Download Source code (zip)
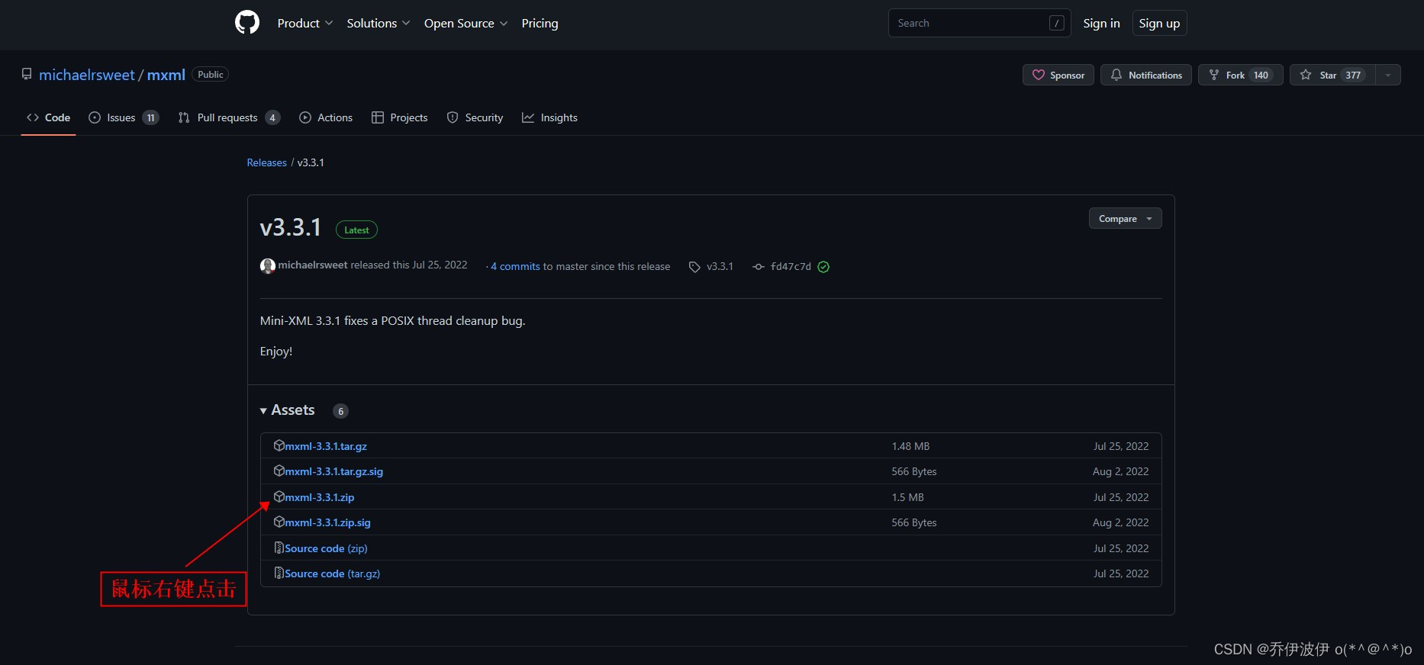The image size is (1424, 665). 326,548
